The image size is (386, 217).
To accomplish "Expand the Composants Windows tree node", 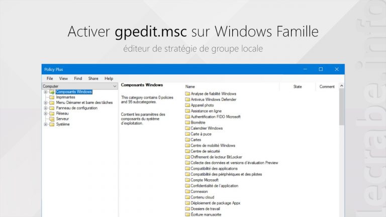I will coord(46,92).
